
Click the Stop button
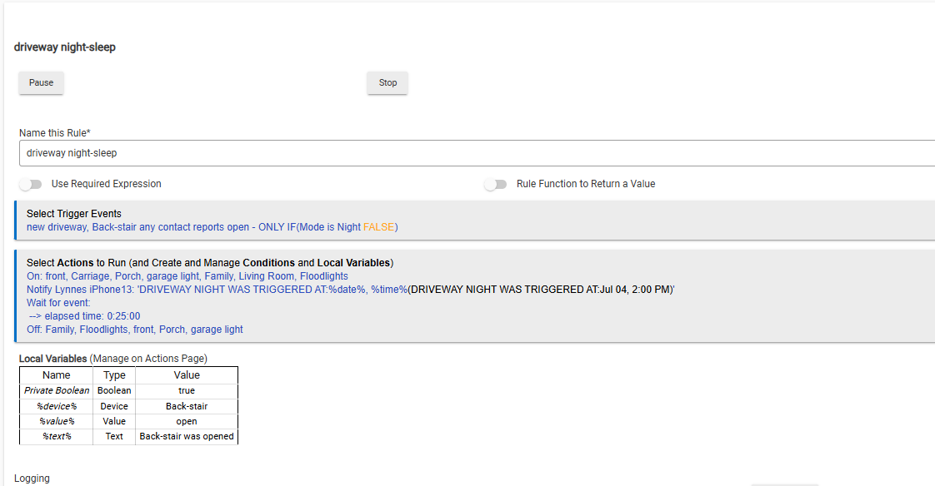(x=387, y=82)
